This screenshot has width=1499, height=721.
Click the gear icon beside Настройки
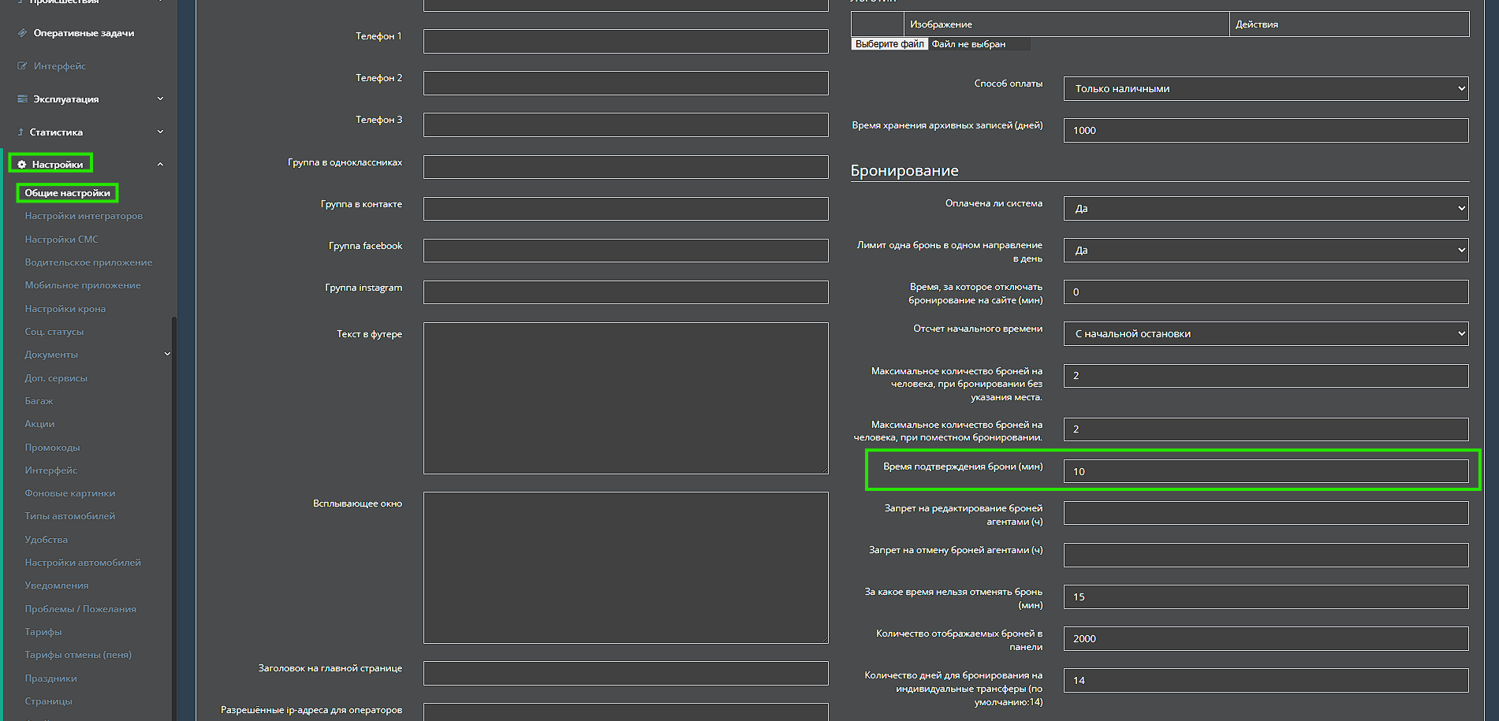point(22,165)
